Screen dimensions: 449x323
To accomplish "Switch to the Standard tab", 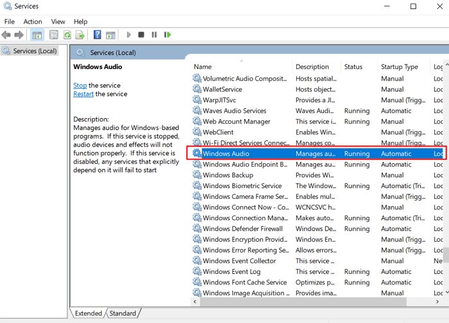I will coord(123,313).
